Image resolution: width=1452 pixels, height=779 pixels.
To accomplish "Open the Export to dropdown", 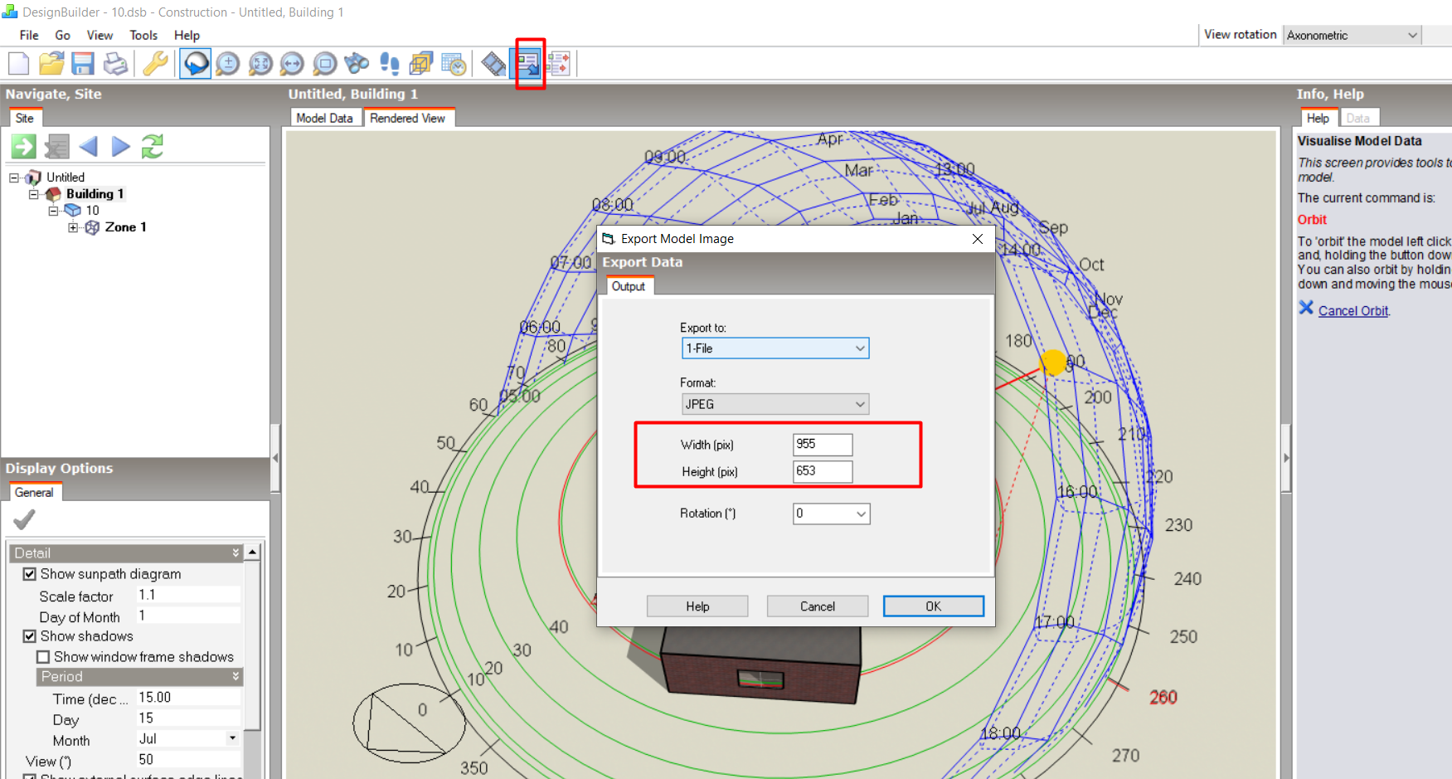I will 775,348.
